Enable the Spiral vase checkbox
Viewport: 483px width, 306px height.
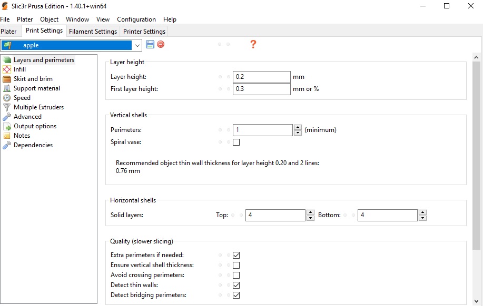click(x=236, y=142)
